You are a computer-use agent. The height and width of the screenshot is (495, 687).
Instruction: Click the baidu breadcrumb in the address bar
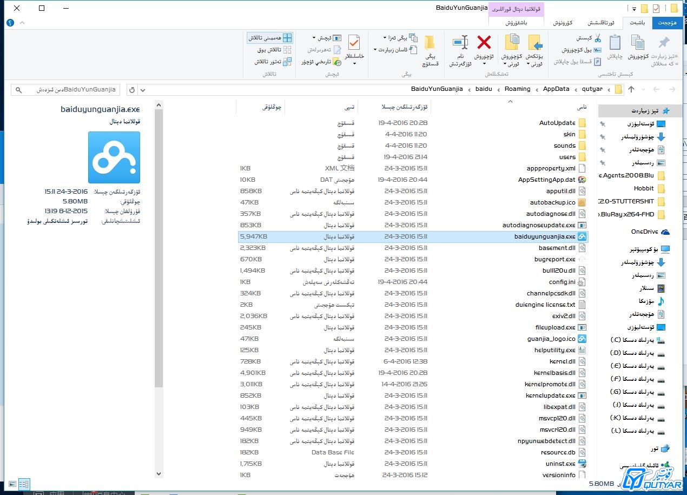484,89
